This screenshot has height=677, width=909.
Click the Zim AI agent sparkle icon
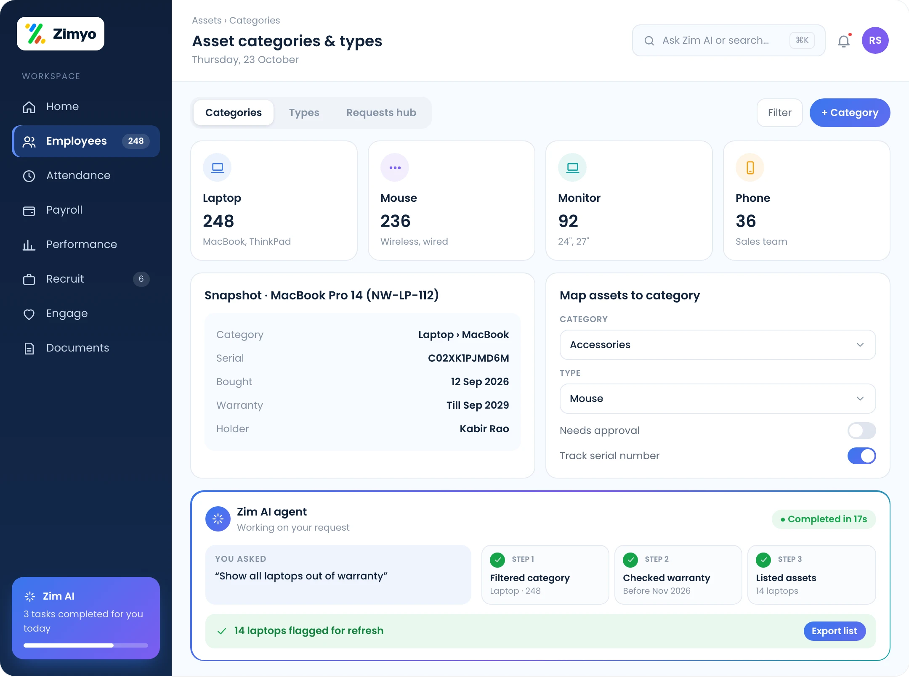coord(218,519)
